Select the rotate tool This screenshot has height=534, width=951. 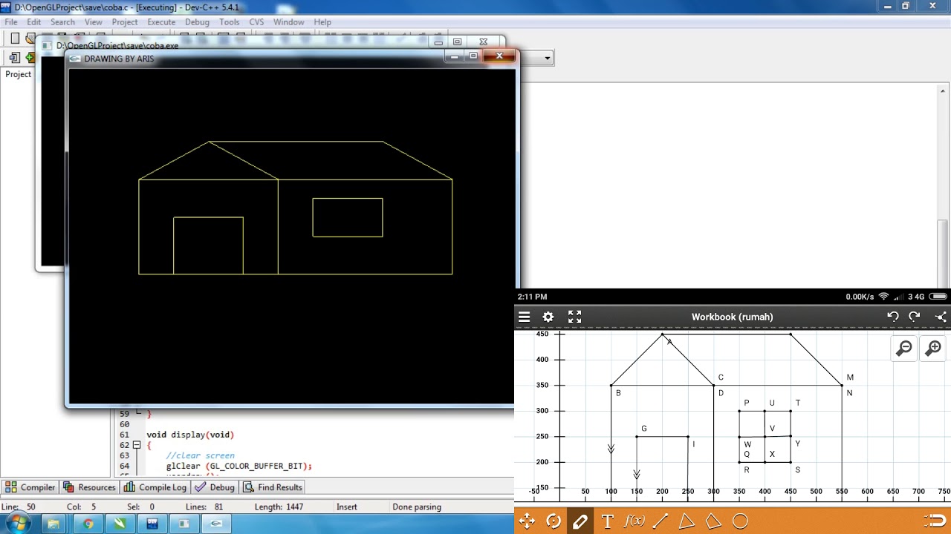(554, 521)
